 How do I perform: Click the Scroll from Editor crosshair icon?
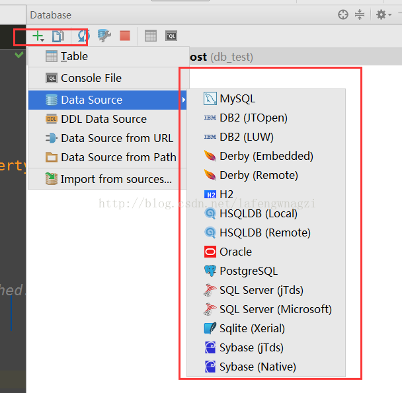pos(342,15)
